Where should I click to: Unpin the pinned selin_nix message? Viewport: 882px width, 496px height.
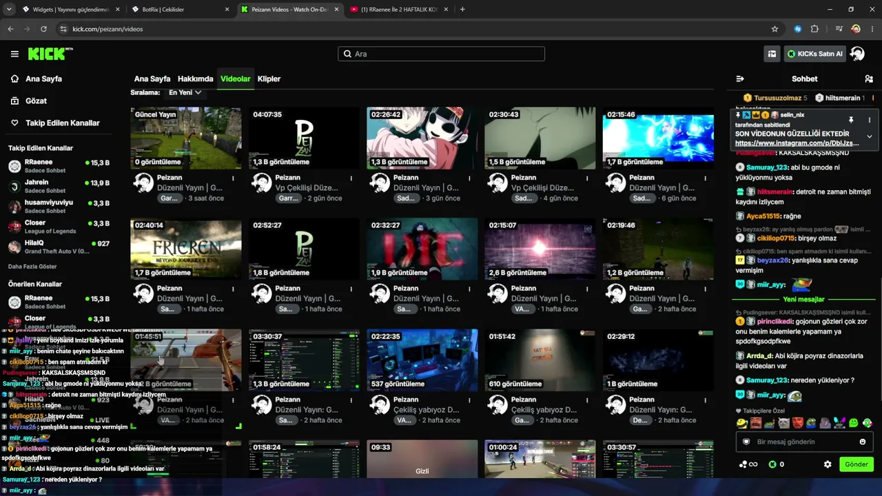coord(851,120)
